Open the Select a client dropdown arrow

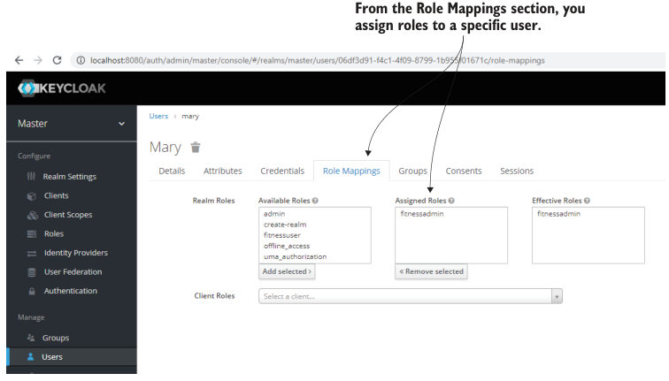tap(557, 297)
